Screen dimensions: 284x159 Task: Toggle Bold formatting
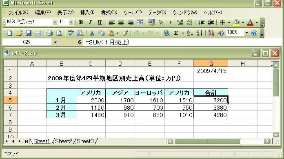click(x=81, y=22)
